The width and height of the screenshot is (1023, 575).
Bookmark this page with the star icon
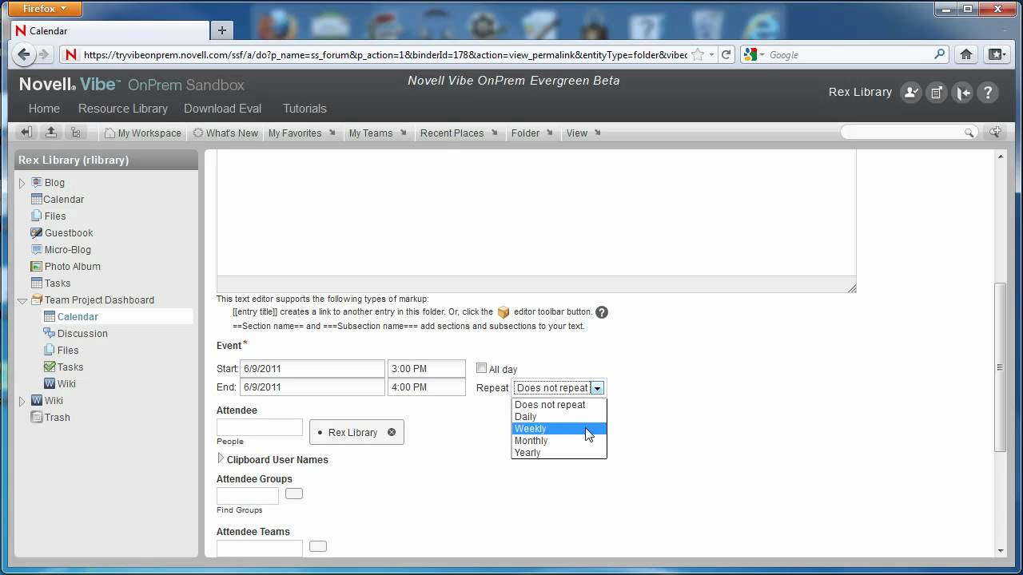[x=698, y=54]
